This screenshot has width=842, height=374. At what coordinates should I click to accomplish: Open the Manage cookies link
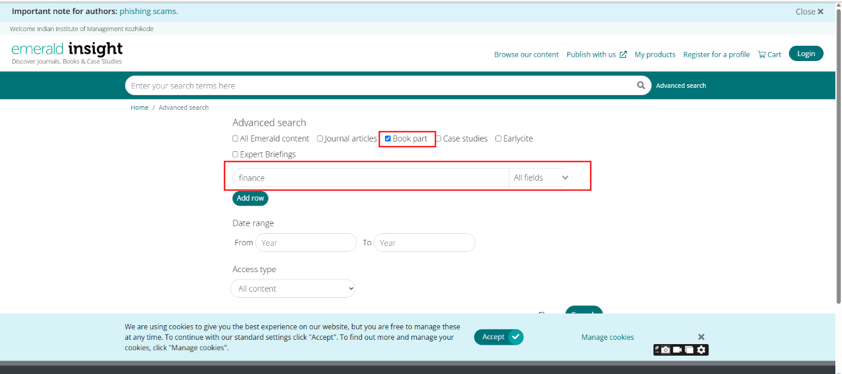point(607,337)
